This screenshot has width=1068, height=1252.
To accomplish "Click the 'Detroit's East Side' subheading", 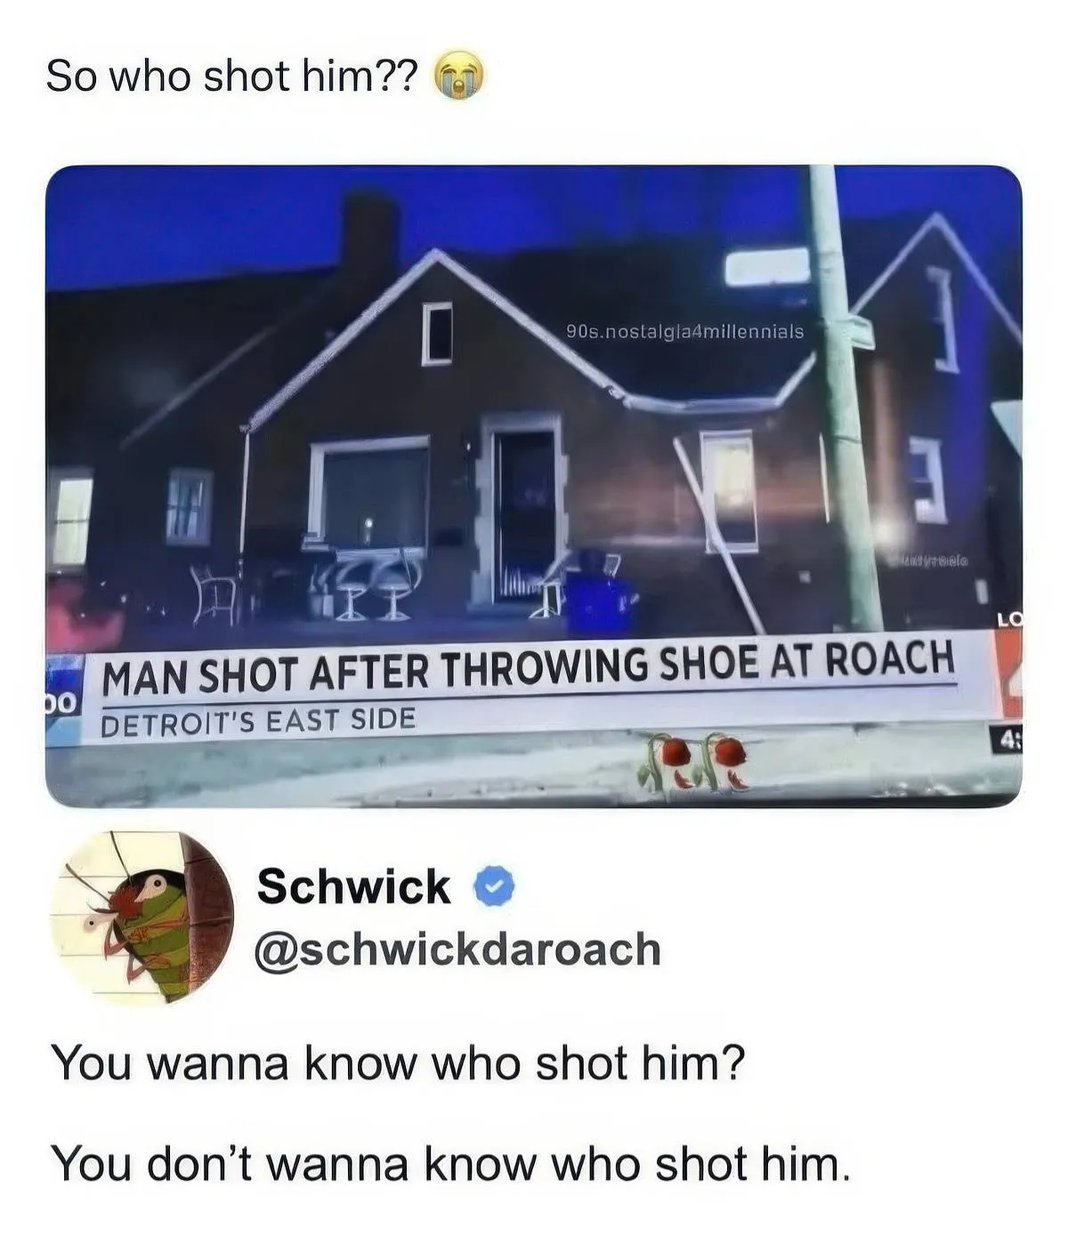I will point(259,719).
